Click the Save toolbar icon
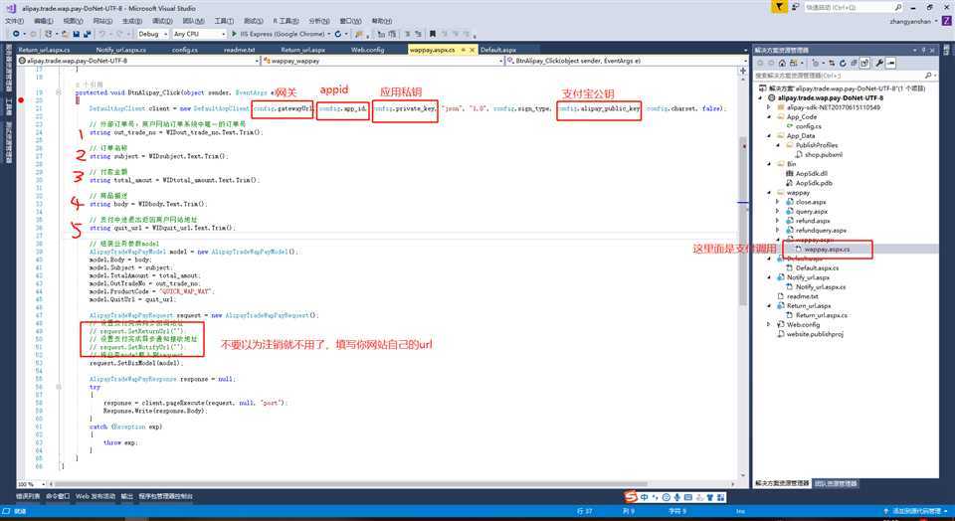 coord(77,34)
